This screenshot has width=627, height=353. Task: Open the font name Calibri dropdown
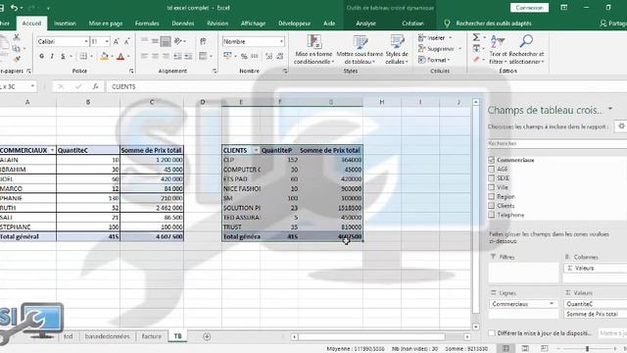coord(86,41)
